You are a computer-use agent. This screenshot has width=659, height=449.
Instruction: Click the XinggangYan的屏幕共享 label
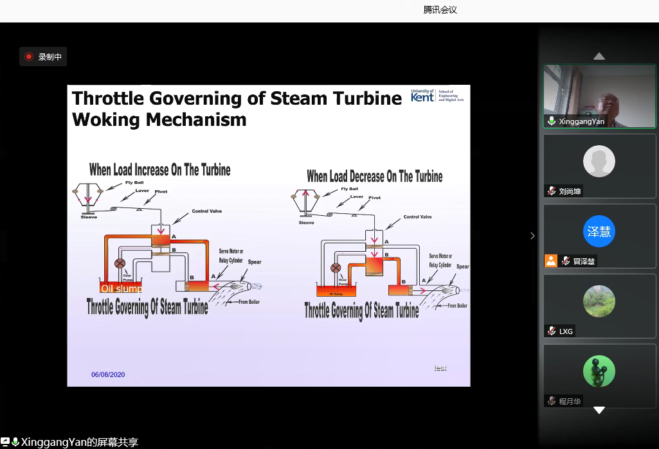point(80,442)
